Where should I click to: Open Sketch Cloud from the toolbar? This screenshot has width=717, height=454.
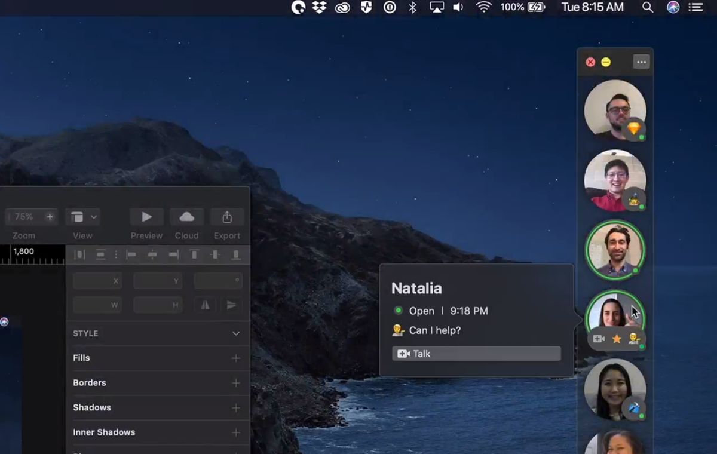[x=186, y=216]
